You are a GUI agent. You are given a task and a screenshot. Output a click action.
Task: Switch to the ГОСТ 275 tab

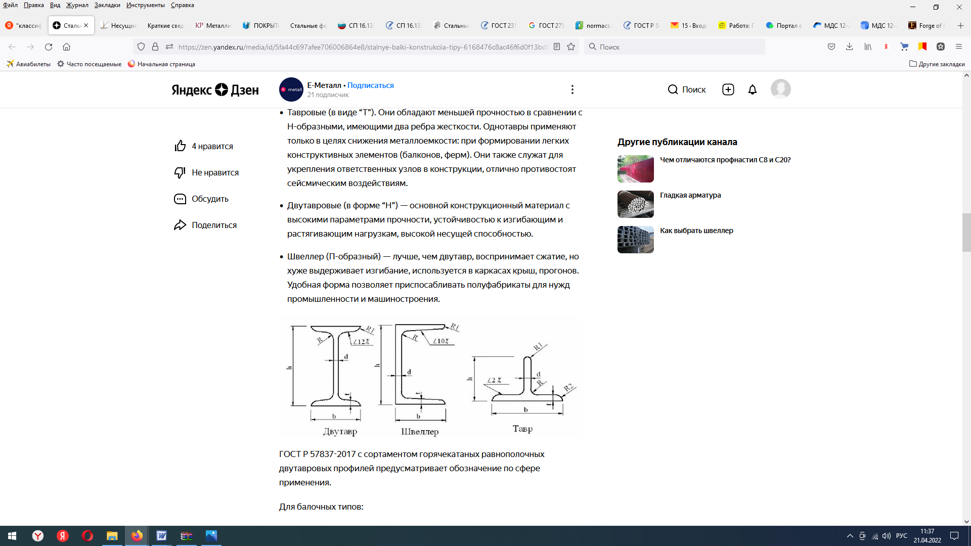546,25
